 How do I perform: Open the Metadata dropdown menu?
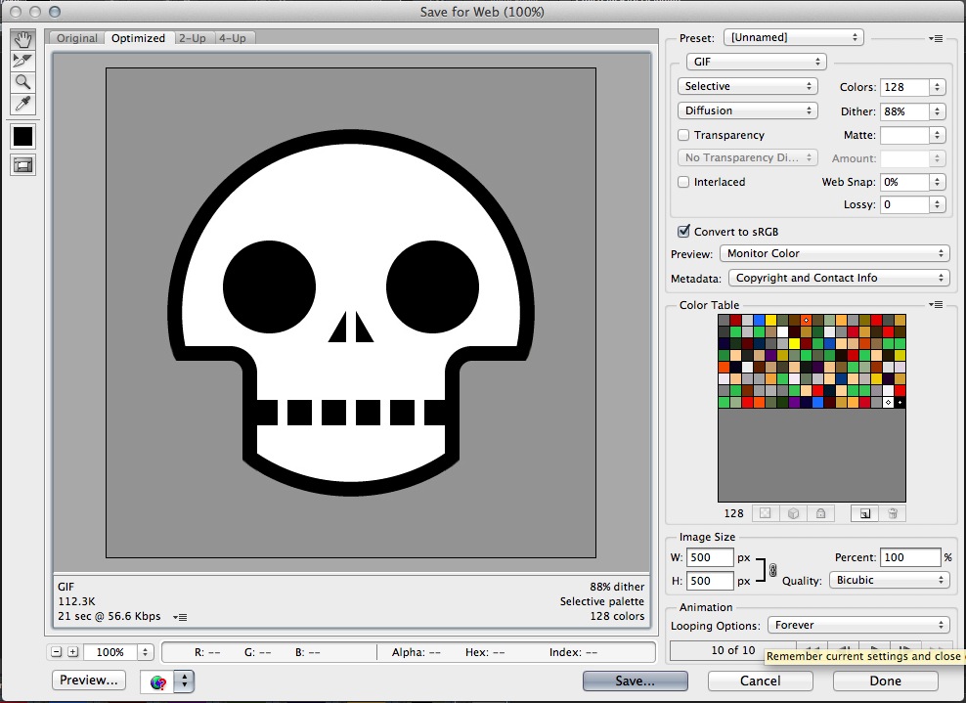(838, 278)
